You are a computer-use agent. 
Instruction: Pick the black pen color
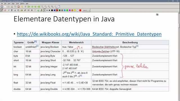52,10
